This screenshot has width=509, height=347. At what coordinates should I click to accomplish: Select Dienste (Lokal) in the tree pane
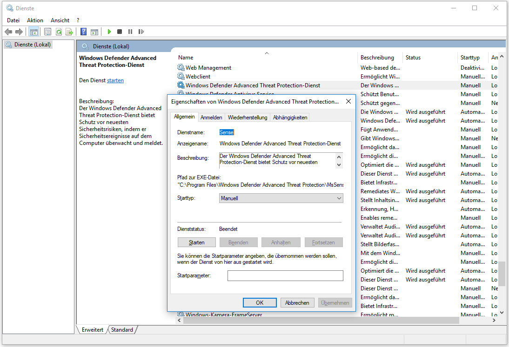32,45
